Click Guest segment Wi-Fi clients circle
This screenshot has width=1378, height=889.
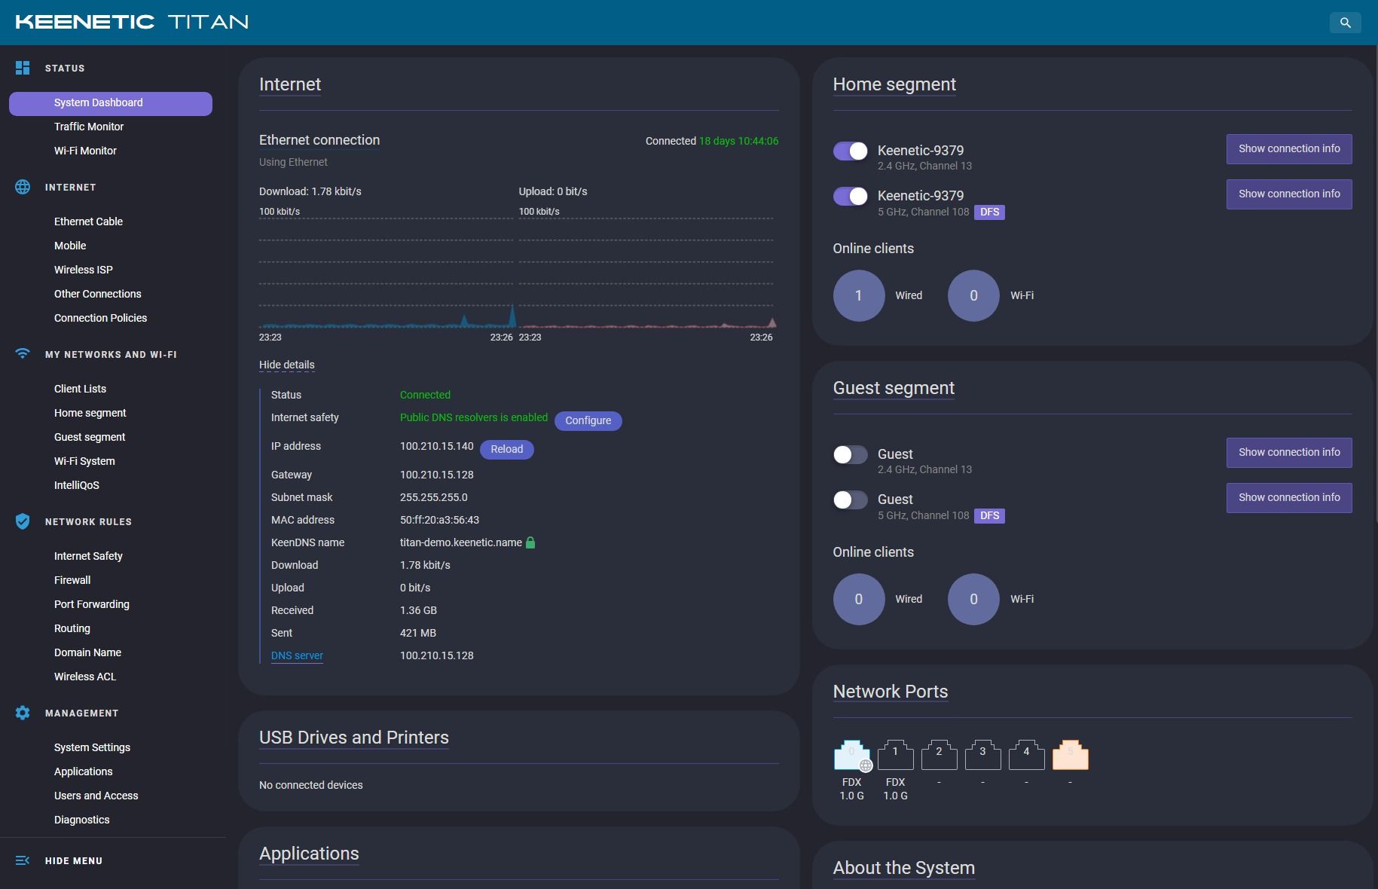pos(973,599)
